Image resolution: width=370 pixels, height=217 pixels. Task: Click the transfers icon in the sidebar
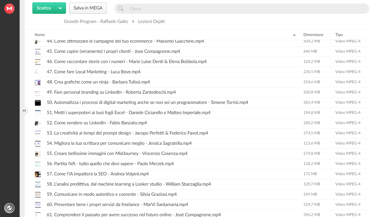click(9, 208)
